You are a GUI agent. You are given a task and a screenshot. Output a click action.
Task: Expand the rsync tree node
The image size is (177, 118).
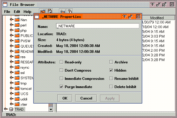click(11, 67)
